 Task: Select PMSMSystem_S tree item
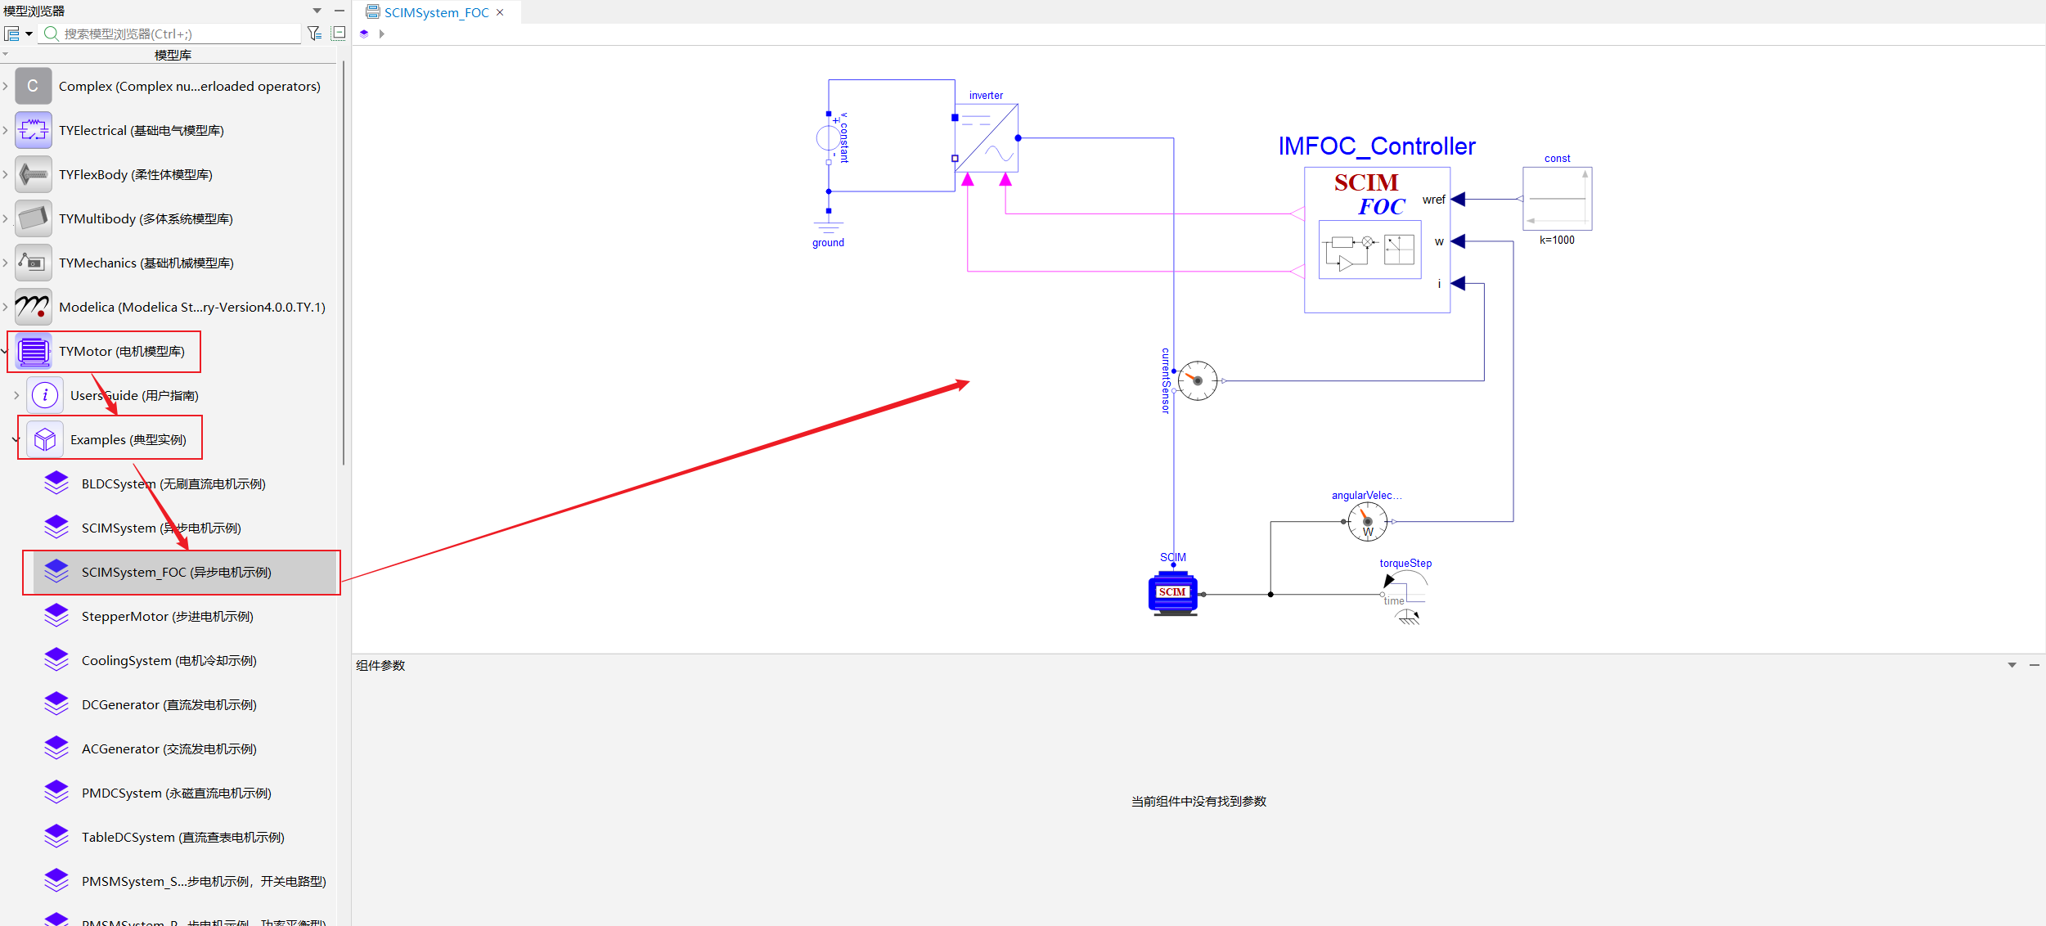pyautogui.click(x=204, y=881)
